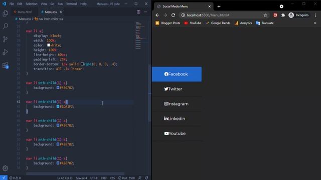Viewport: 321px width, 180px height.
Task: Open the Blogger: Posts bookmark
Action: 168,23
